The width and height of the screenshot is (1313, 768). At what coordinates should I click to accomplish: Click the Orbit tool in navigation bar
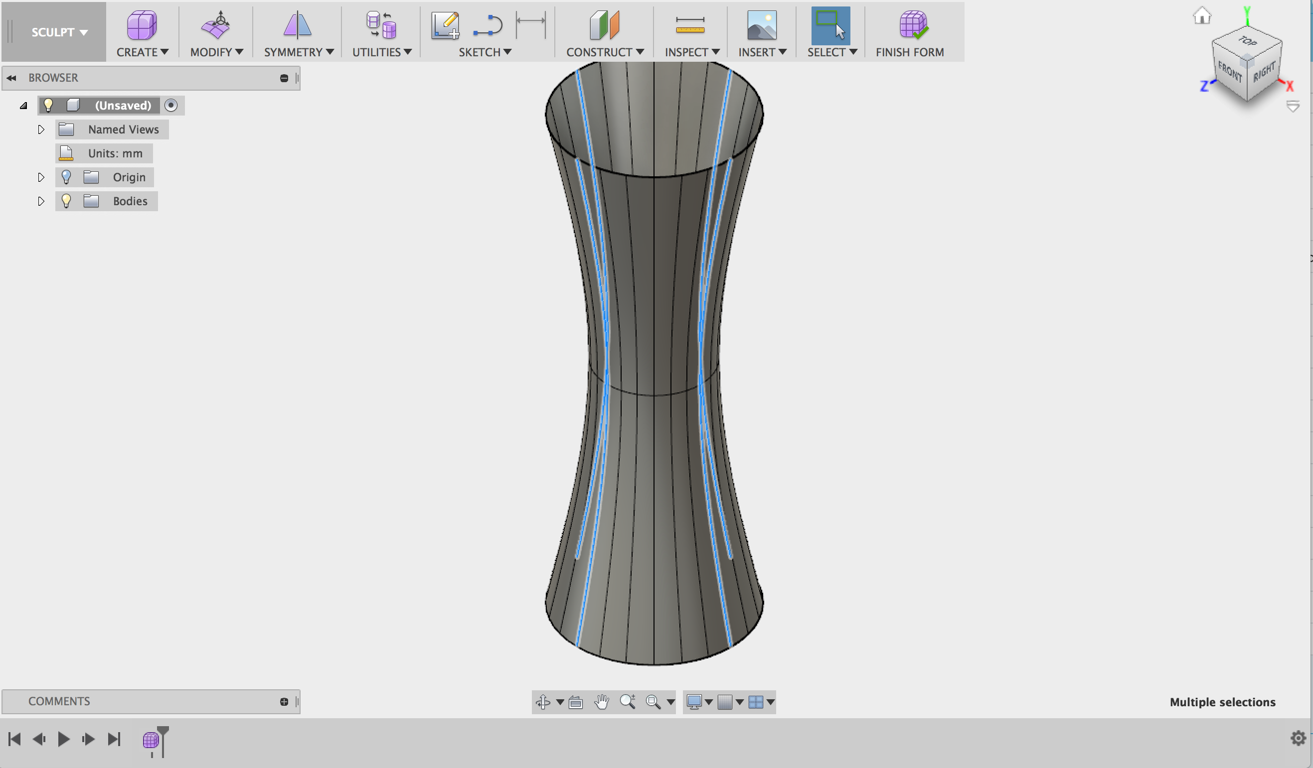[x=543, y=702]
